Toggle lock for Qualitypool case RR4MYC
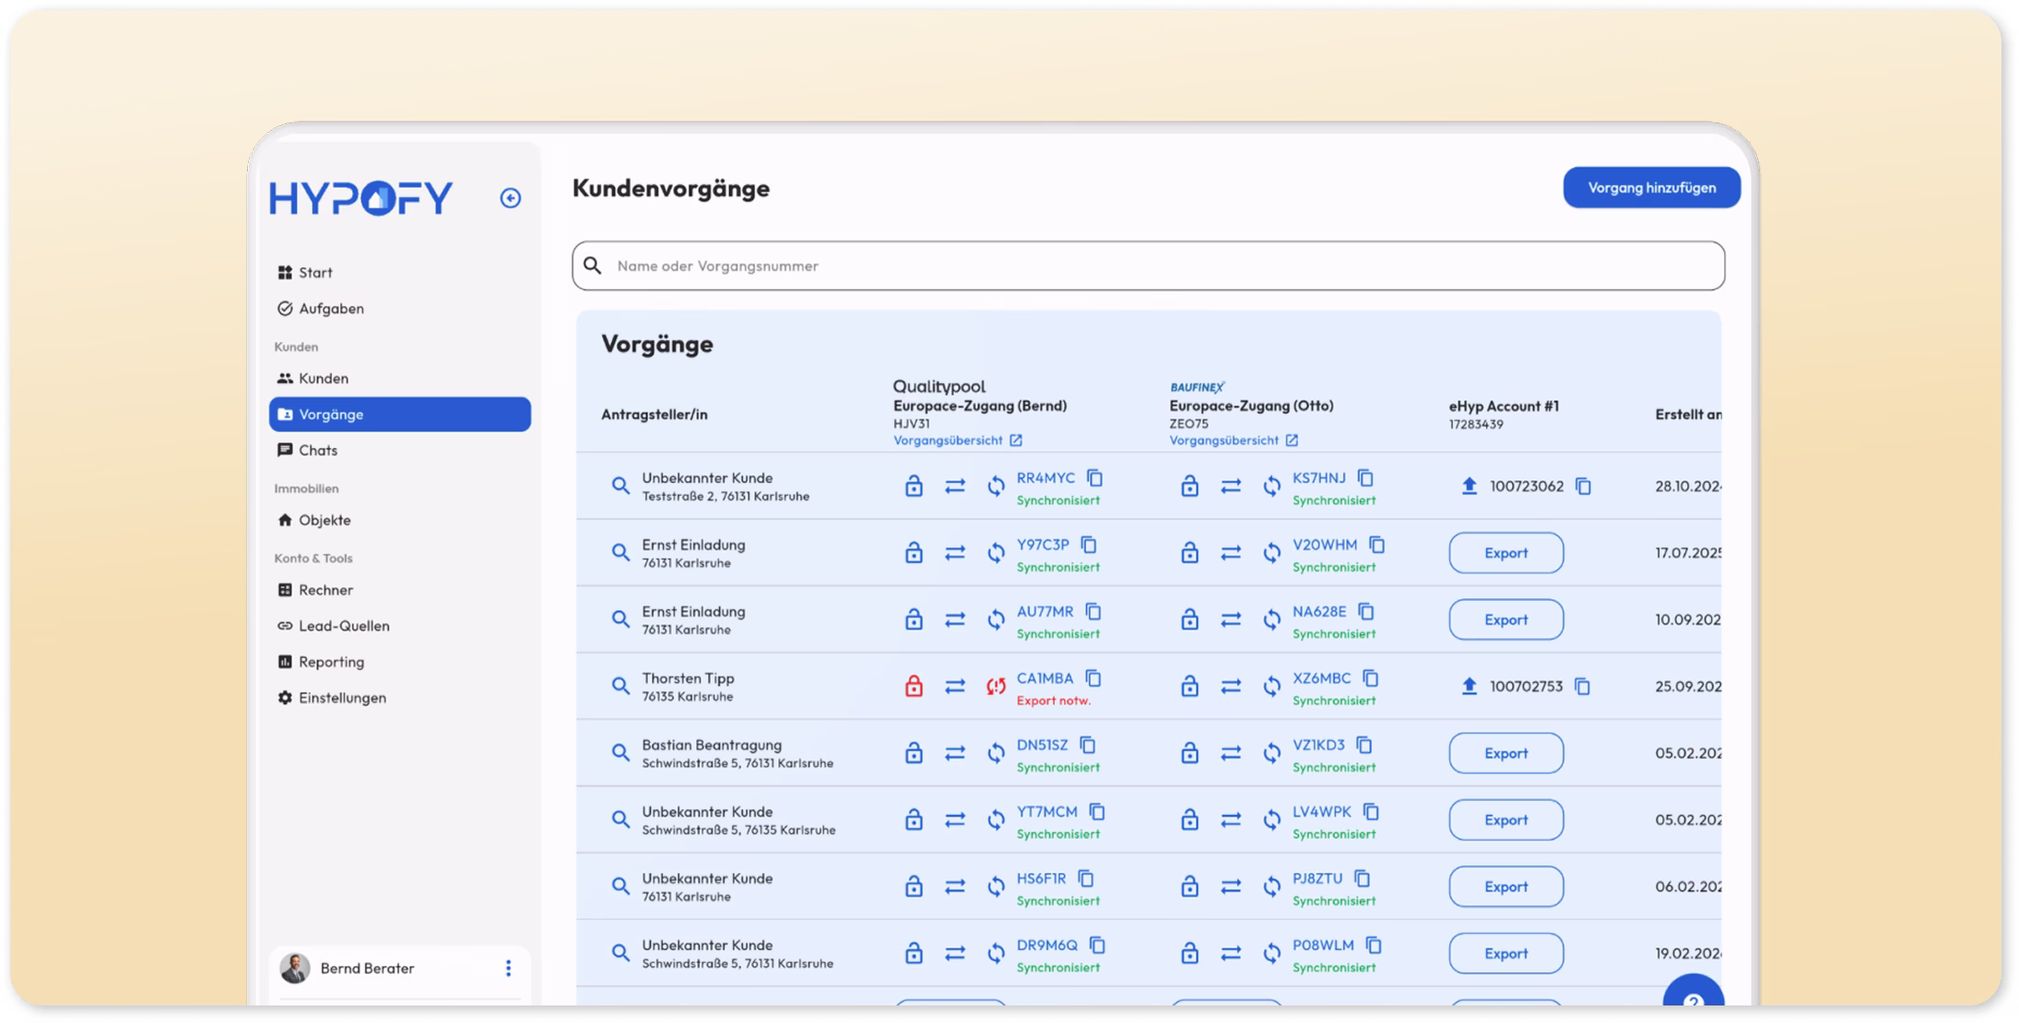 (x=913, y=486)
